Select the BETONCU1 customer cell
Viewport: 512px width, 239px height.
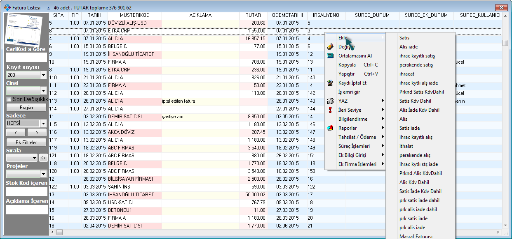click(x=134, y=210)
